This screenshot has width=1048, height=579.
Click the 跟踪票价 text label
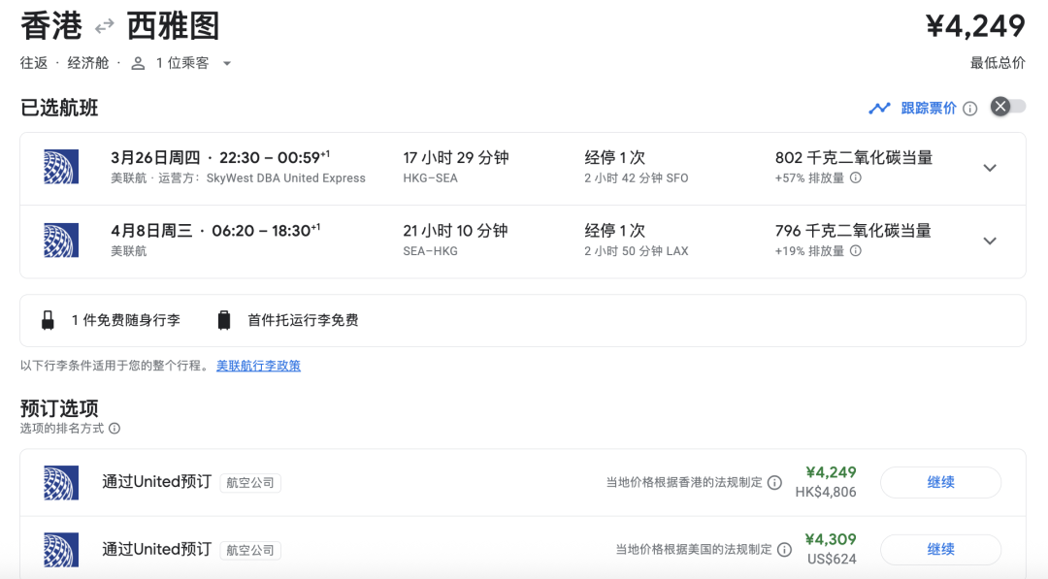928,109
